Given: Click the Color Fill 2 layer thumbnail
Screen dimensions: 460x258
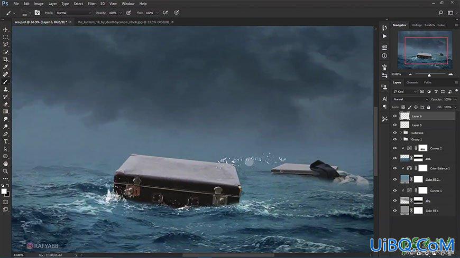Looking at the screenshot, I should [404, 179].
